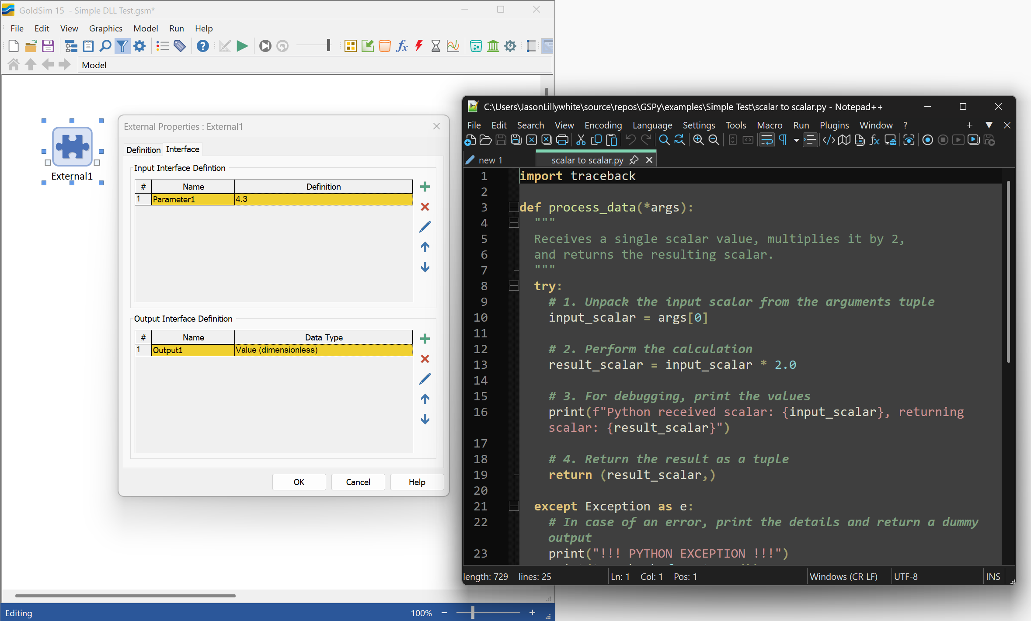Run the GoldSim model simulation
The image size is (1031, 621).
click(242, 46)
